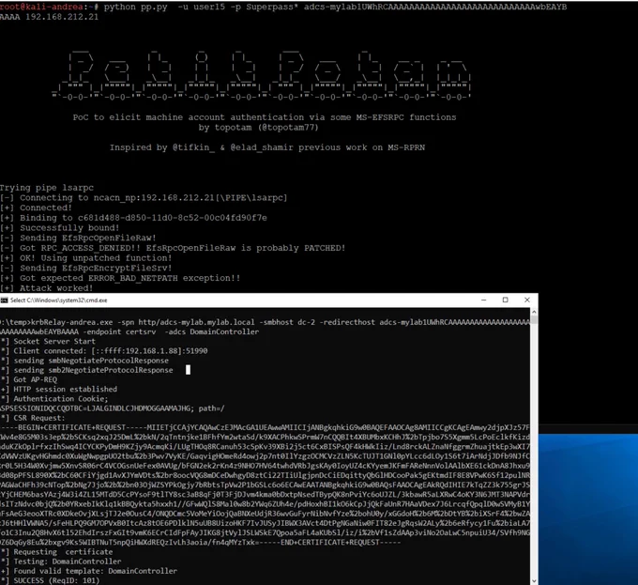
Task: Minimize the cmd.exe window
Action: [483, 300]
